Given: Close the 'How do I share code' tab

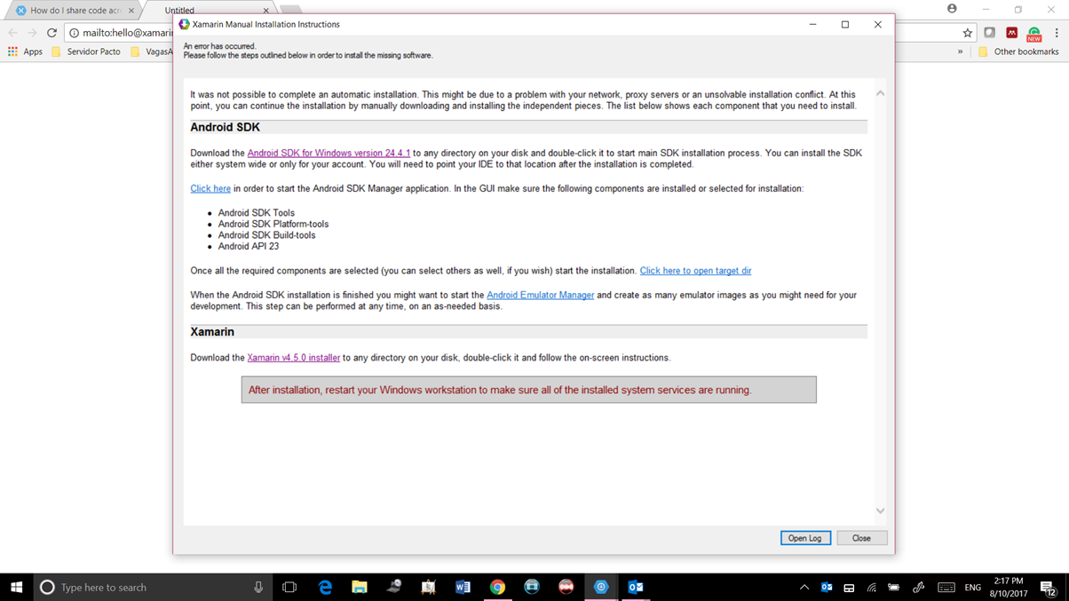Looking at the screenshot, I should 131,11.
